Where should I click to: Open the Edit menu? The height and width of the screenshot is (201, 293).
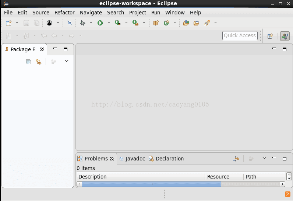[22, 13]
